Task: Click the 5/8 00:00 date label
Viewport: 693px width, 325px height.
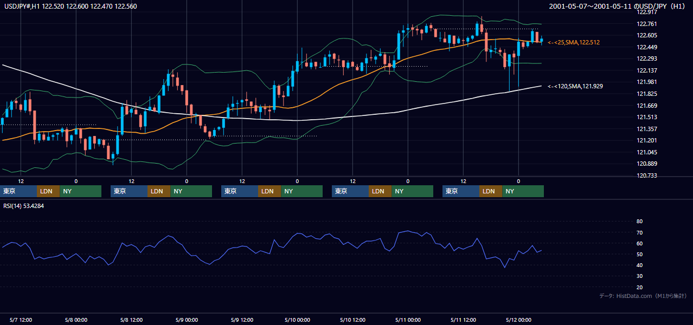Action: click(76, 320)
